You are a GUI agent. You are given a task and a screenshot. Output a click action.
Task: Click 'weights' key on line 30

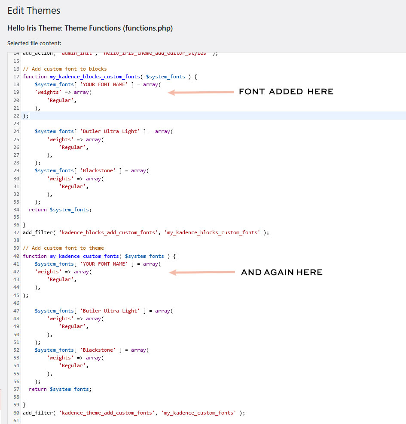pos(60,179)
